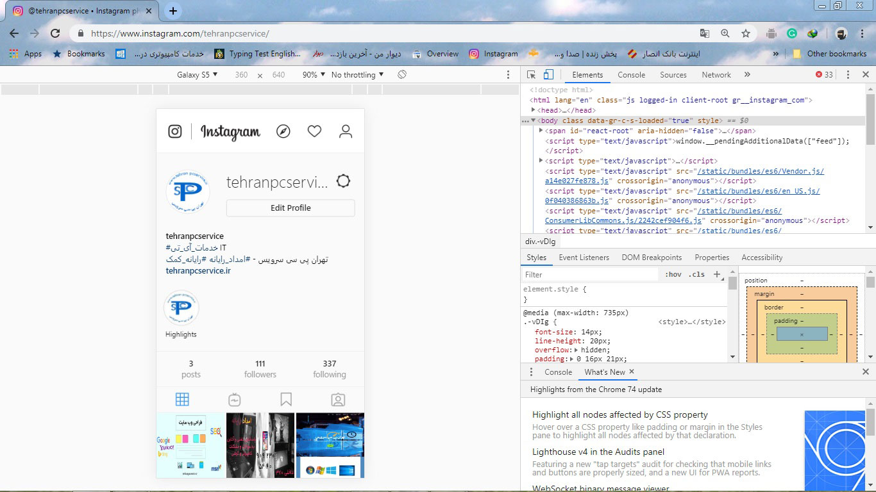Viewport: 876px width, 492px height.
Task: Expand the head element node
Action: (x=534, y=110)
